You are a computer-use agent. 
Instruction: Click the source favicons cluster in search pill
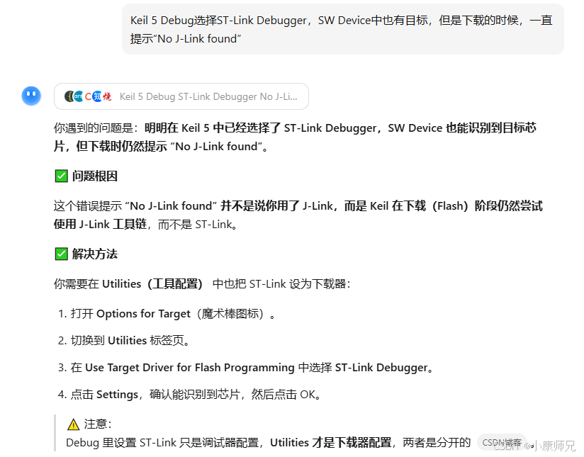click(88, 96)
